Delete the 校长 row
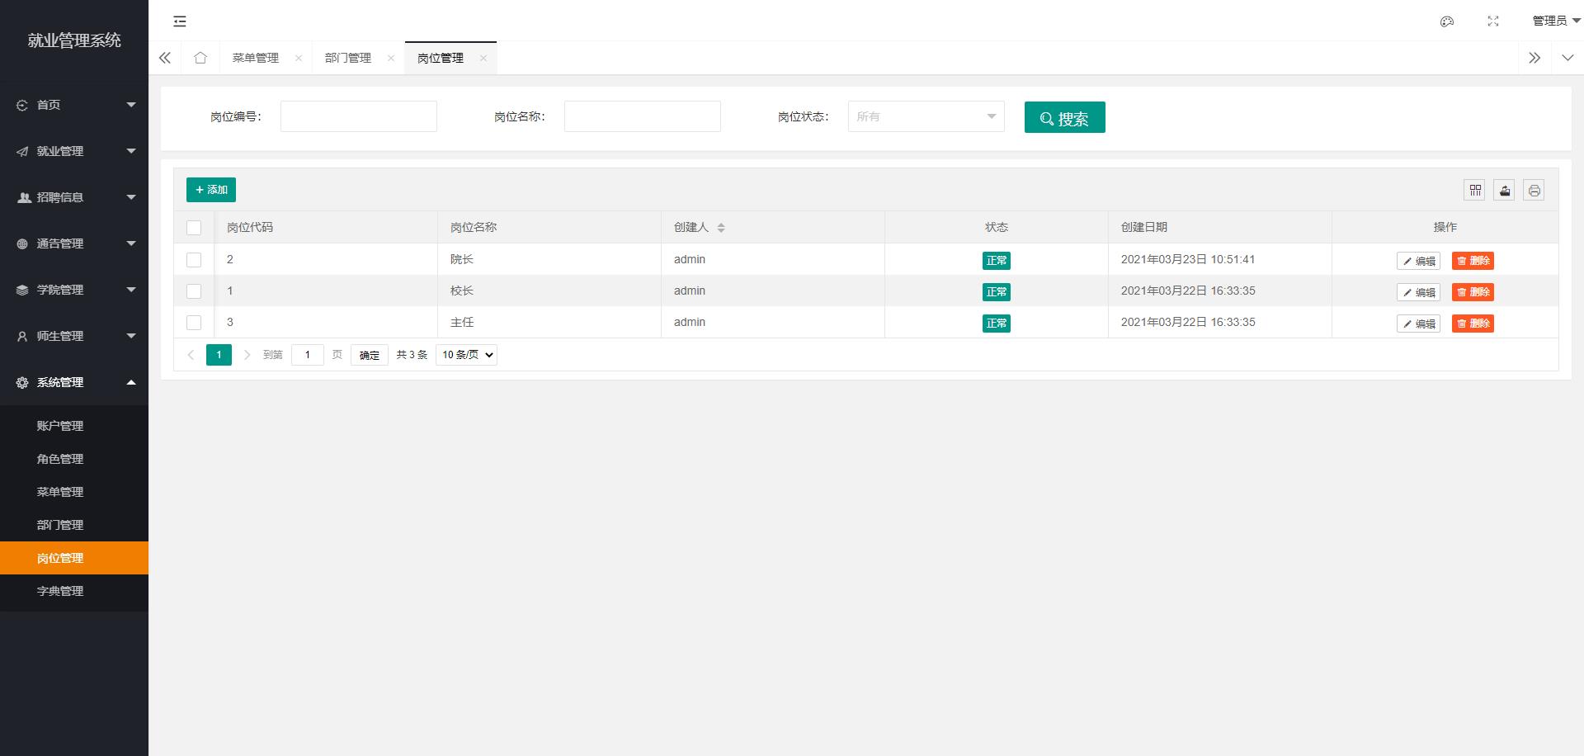1584x756 pixels. coord(1473,292)
